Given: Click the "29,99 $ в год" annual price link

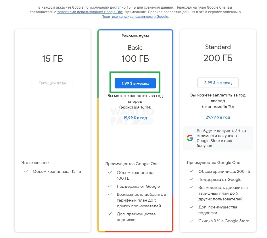Looking at the screenshot, I should tap(218, 117).
